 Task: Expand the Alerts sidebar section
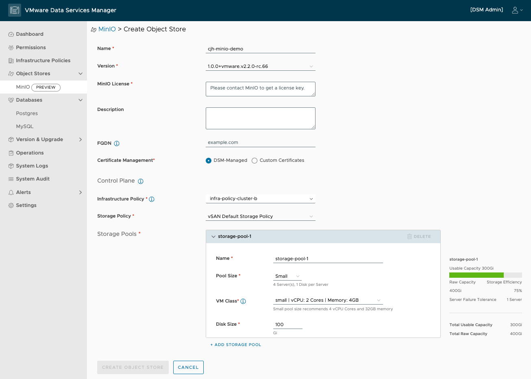(x=81, y=192)
